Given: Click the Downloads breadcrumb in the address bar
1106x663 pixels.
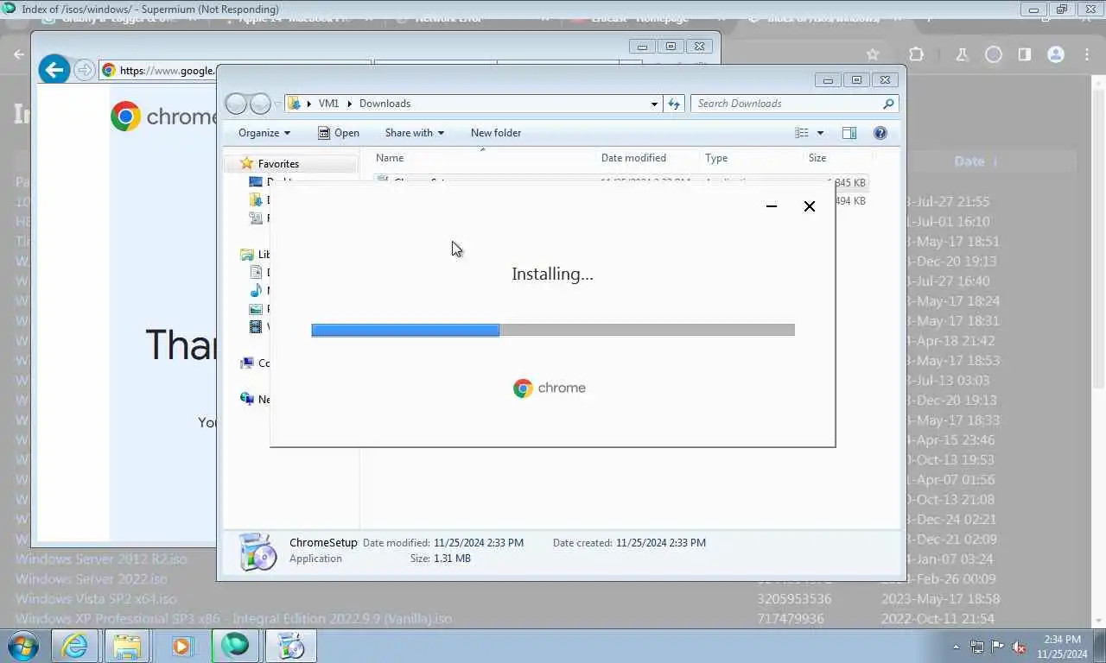Looking at the screenshot, I should (385, 104).
